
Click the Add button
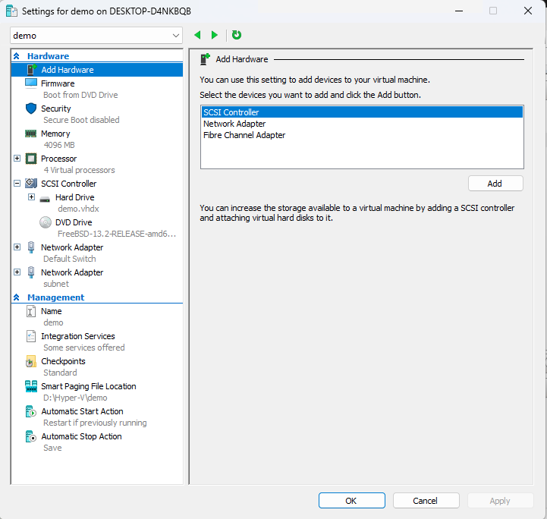[x=495, y=184]
